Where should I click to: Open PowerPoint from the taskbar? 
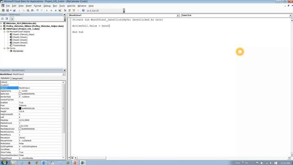point(75,163)
